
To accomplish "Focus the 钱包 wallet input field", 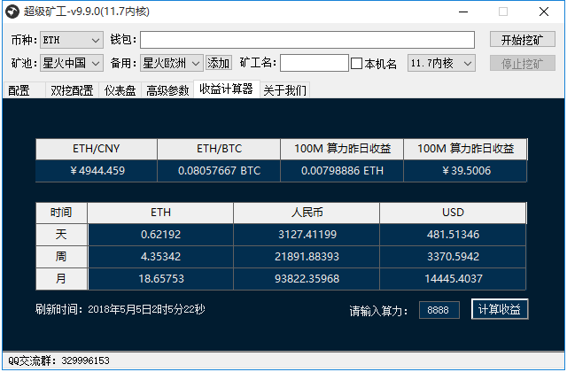I will coord(307,40).
